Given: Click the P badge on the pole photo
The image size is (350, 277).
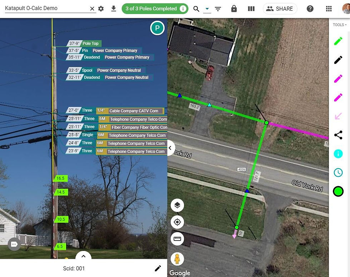Looking at the screenshot, I should tap(157, 28).
